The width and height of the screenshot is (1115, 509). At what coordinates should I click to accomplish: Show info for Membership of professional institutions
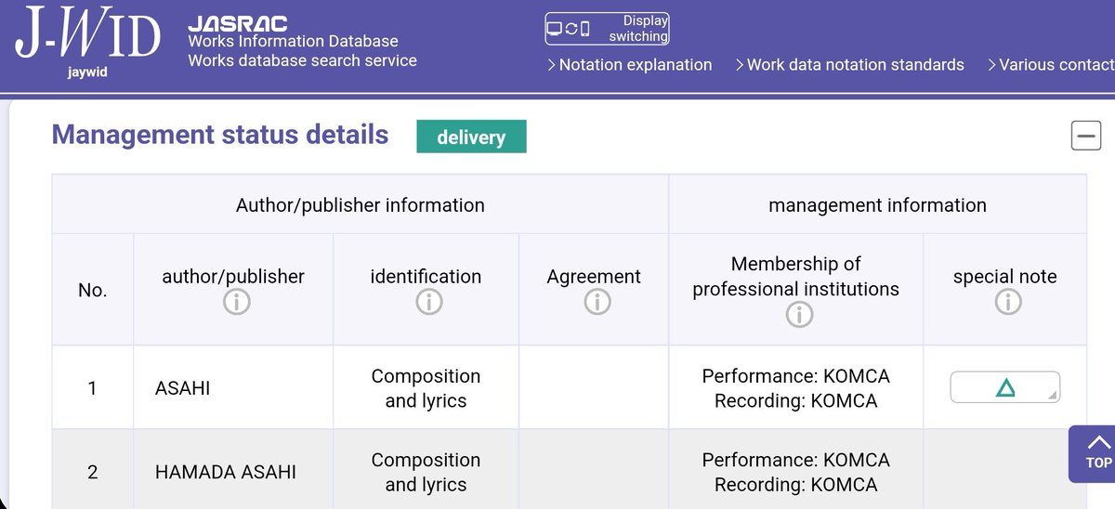798,315
